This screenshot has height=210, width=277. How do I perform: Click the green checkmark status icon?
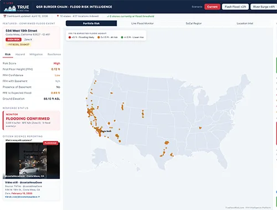(x=108, y=17)
